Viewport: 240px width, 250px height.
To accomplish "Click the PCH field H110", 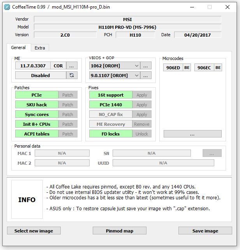I will pyautogui.click(x=135, y=35).
